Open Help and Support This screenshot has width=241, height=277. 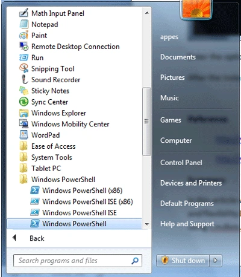click(187, 224)
